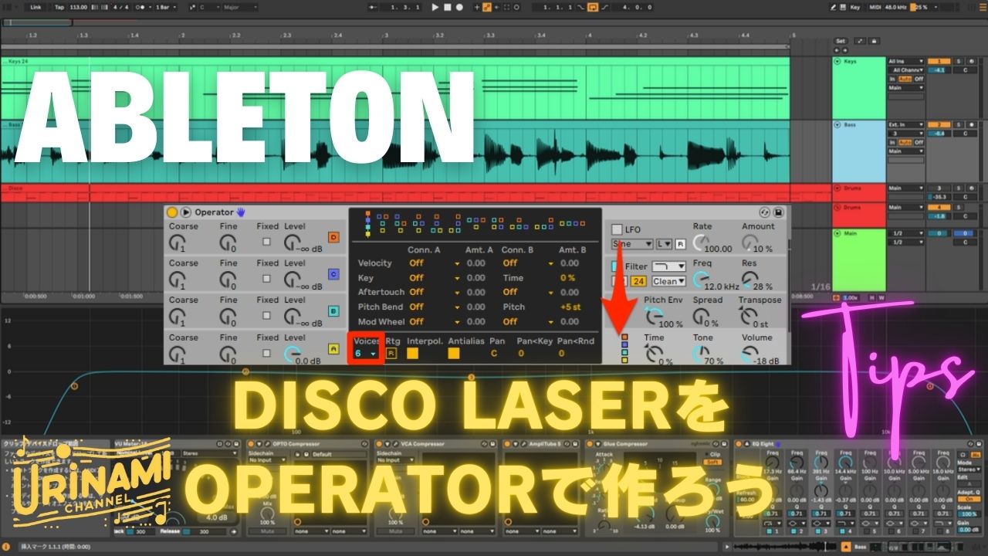The height and width of the screenshot is (556, 988).
Task: Select Operator oscillator D button
Action: (x=333, y=237)
